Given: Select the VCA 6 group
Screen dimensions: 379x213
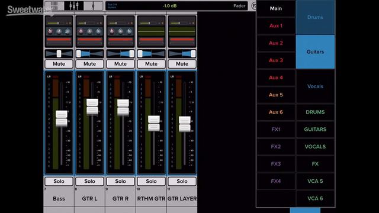Looking at the screenshot, I should [315, 199].
